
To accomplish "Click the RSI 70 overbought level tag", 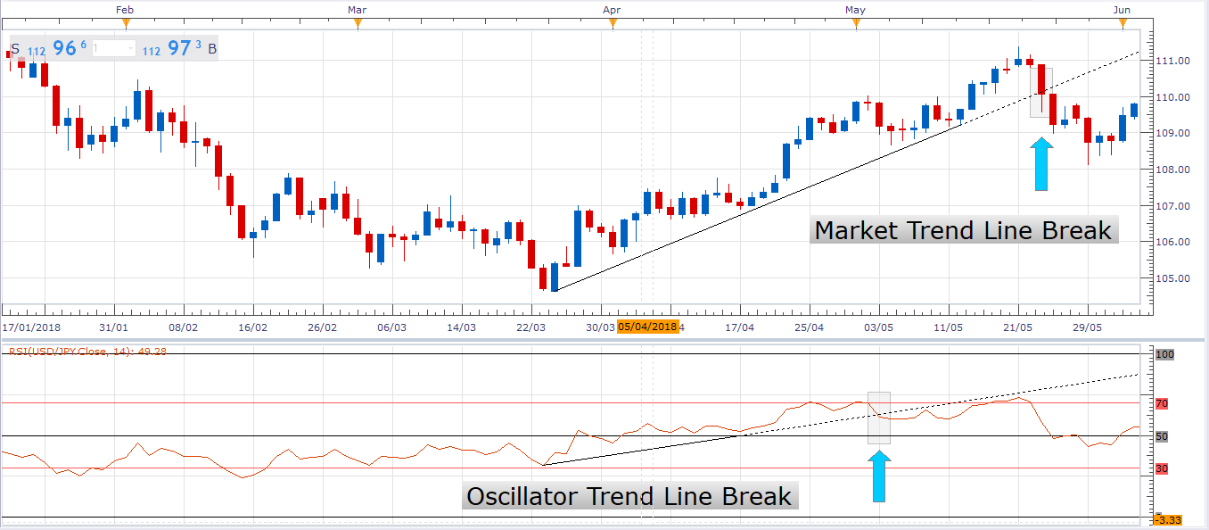I will pyautogui.click(x=1162, y=404).
